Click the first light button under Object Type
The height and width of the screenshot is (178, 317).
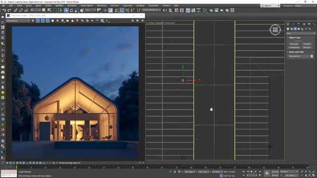[x=294, y=44]
